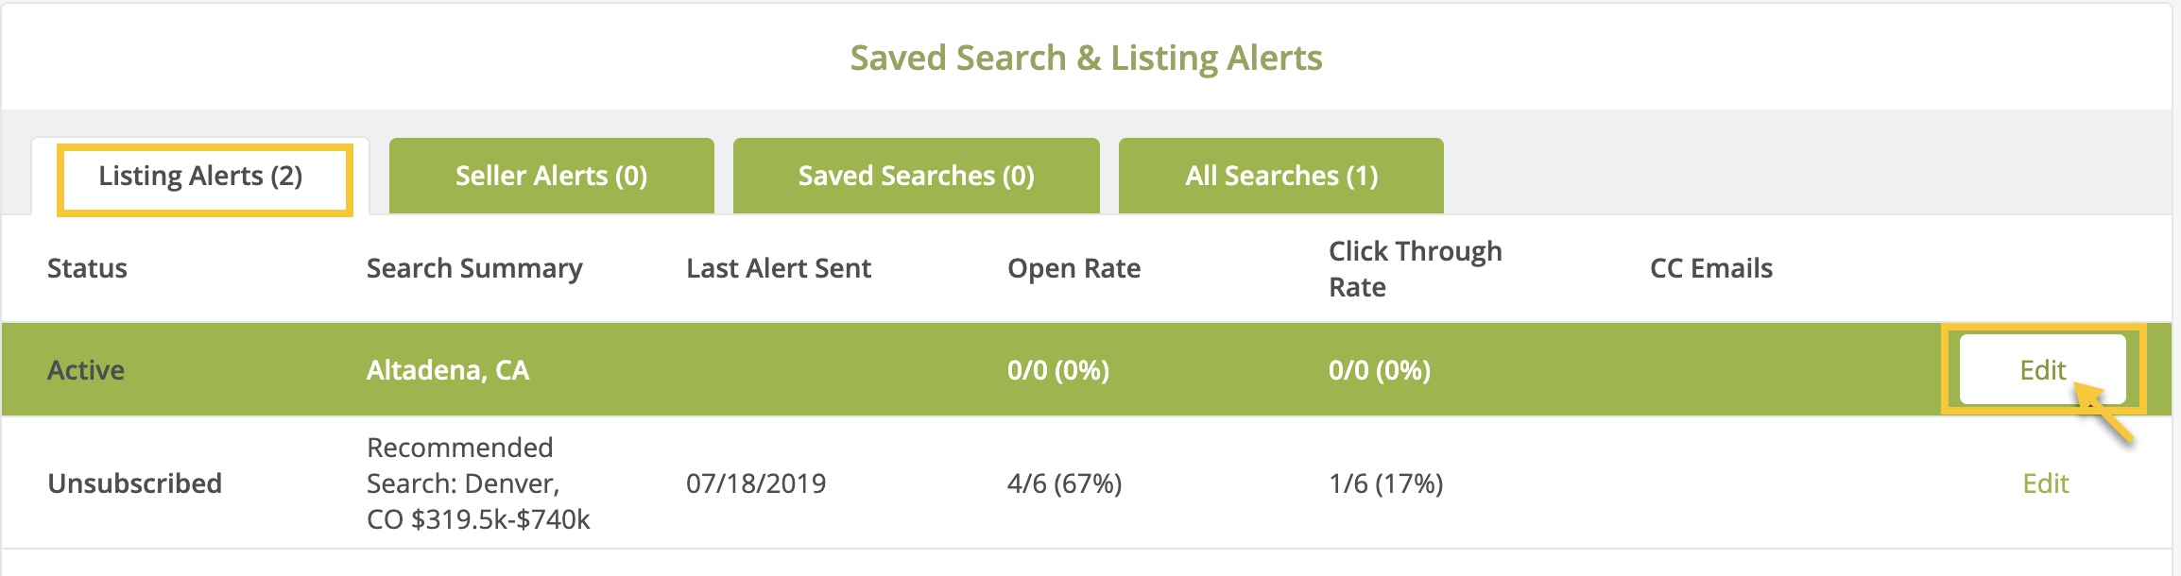Select the Saved Searches (0) tab

click(x=916, y=177)
